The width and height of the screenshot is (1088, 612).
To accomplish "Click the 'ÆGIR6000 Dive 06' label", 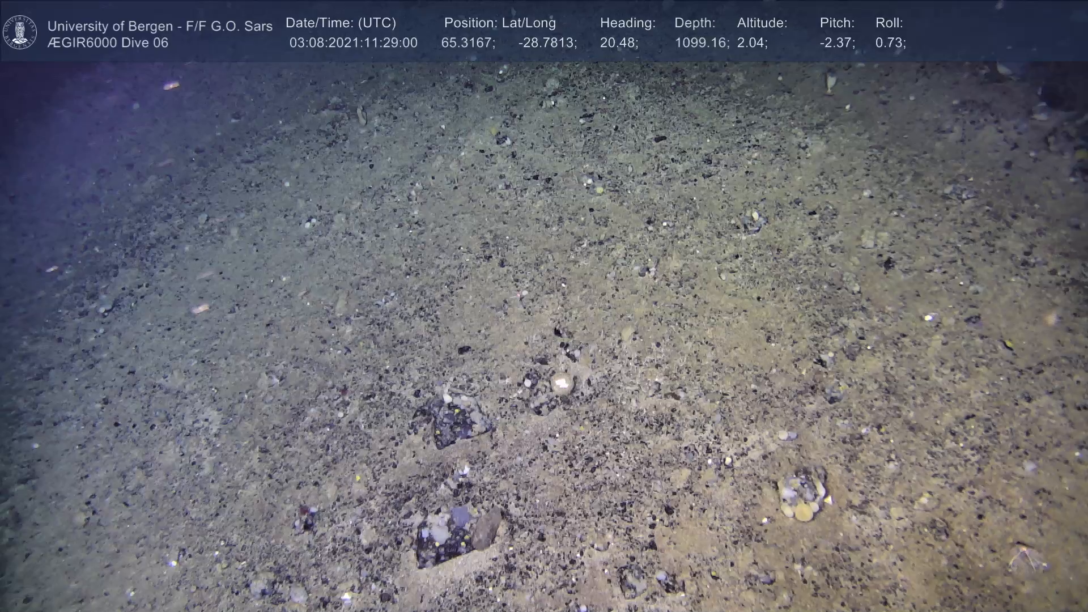I will 108,43.
